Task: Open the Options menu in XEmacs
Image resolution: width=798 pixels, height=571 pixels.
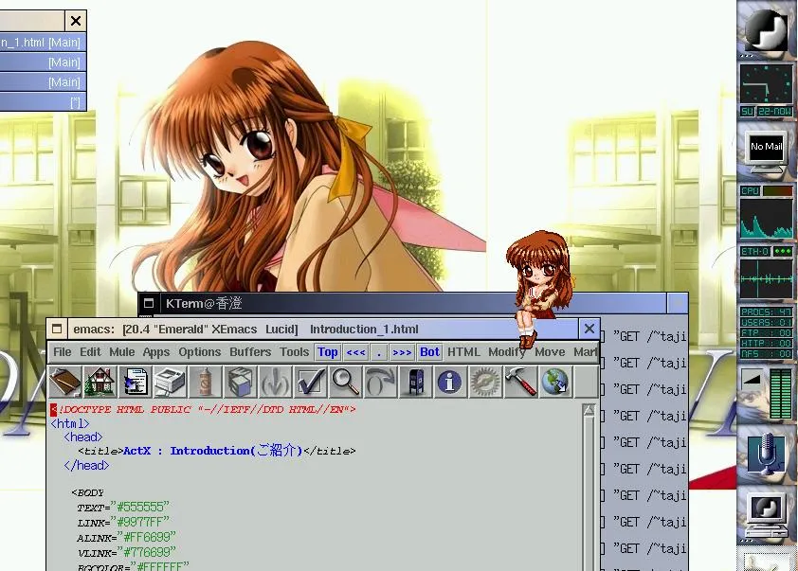Action: 199,352
